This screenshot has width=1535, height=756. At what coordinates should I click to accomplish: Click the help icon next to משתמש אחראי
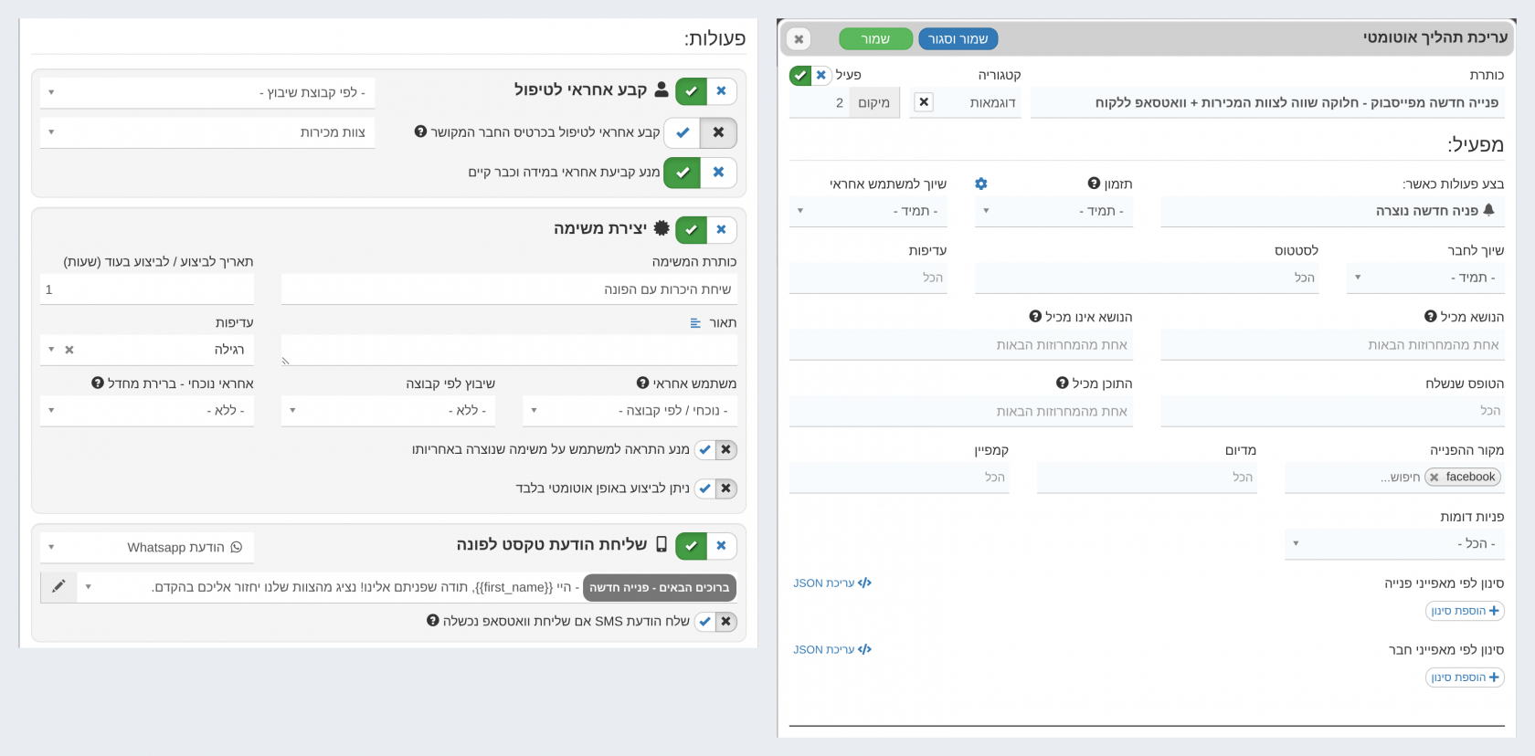[x=642, y=383]
